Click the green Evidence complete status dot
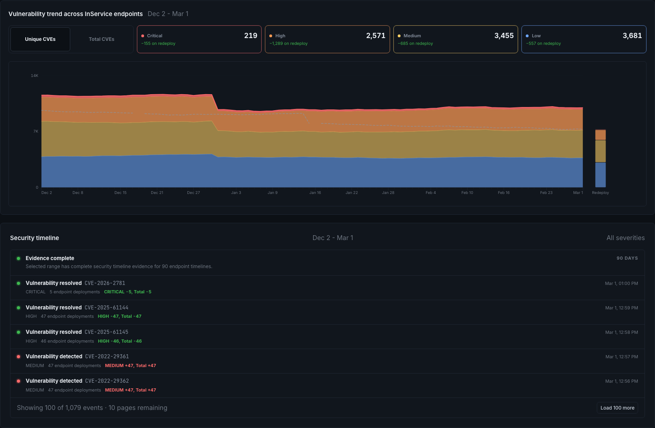The height and width of the screenshot is (428, 655). point(18,258)
